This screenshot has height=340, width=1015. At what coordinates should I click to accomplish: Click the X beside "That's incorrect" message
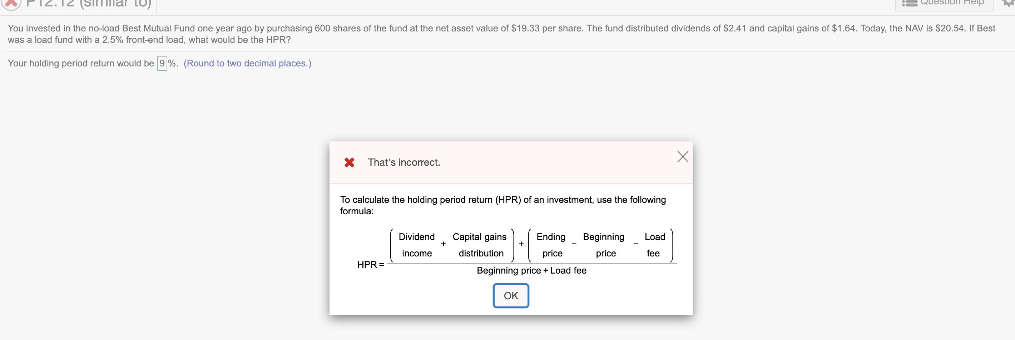pos(683,156)
